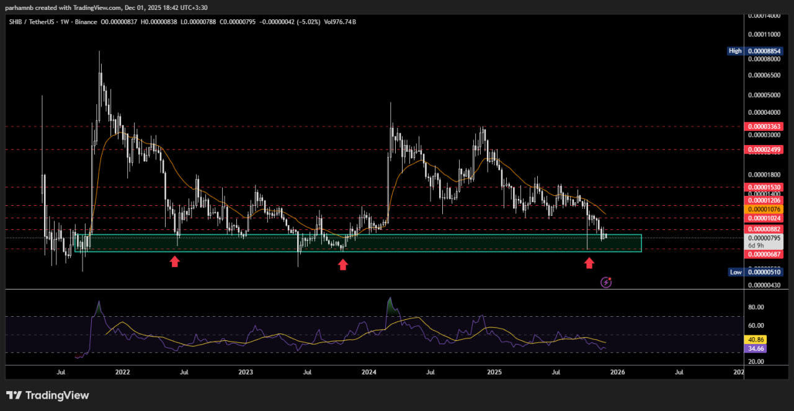
Task: Click the 2024 label on time axis
Action: click(x=369, y=373)
